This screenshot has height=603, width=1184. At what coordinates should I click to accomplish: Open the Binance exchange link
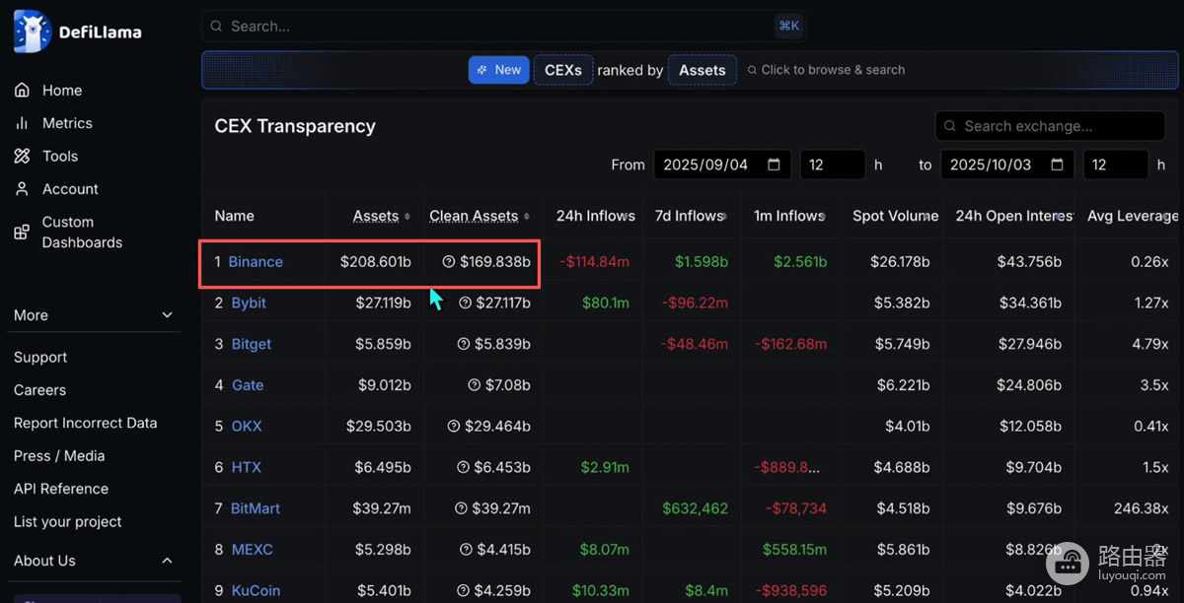coord(256,262)
